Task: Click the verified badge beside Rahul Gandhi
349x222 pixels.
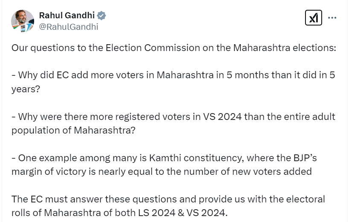Action: tap(102, 16)
